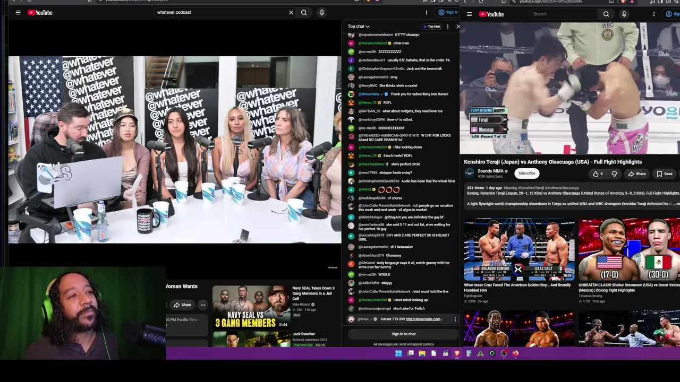Open live chat options kebab menu
680x382 pixels.
click(448, 27)
